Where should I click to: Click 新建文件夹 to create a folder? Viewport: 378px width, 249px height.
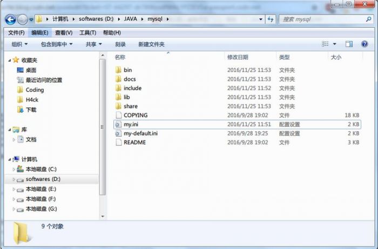(x=151, y=44)
